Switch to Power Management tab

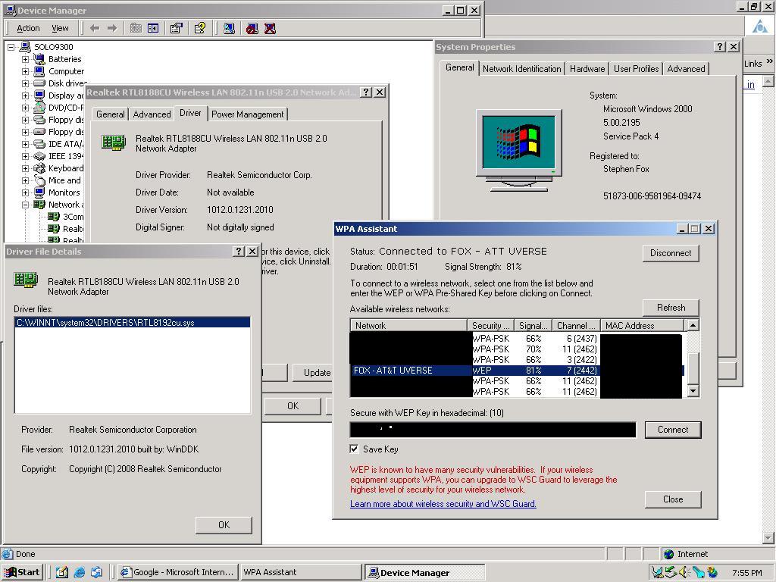pos(248,114)
